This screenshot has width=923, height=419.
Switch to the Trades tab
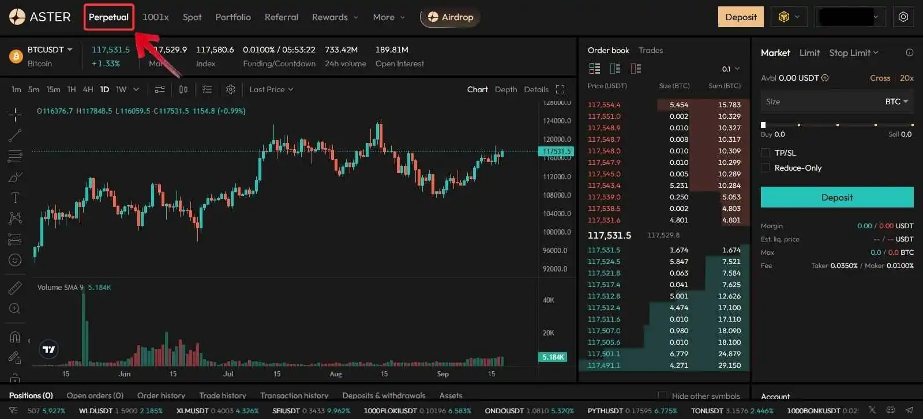[x=651, y=50]
